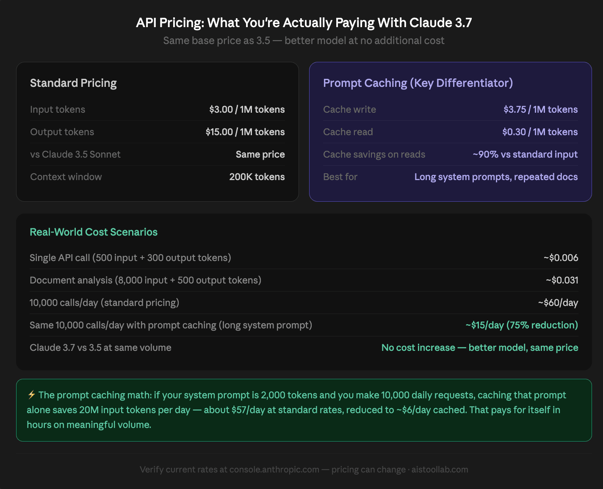Screen dimensions: 603x489
Task: Click the 'Same price' value
Action: click(260, 154)
